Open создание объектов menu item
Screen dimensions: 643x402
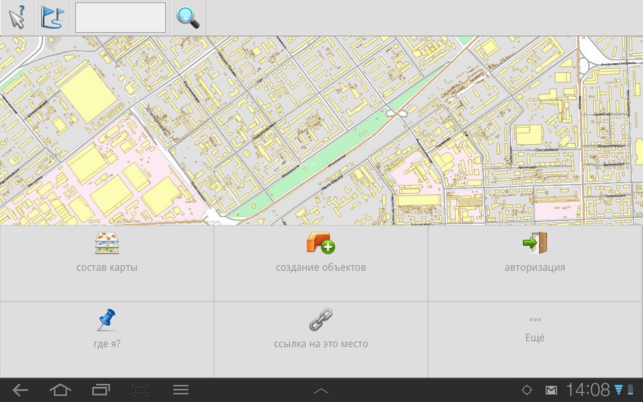pyautogui.click(x=321, y=263)
